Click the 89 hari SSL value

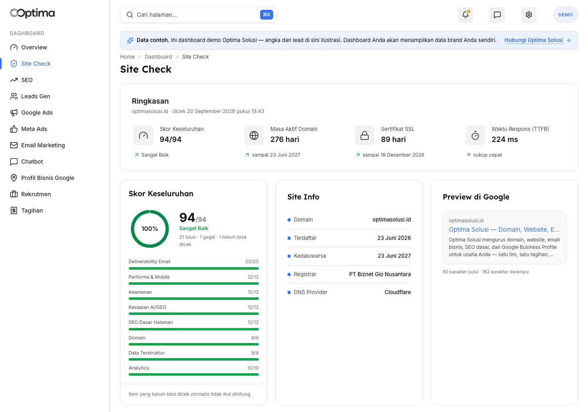(393, 140)
